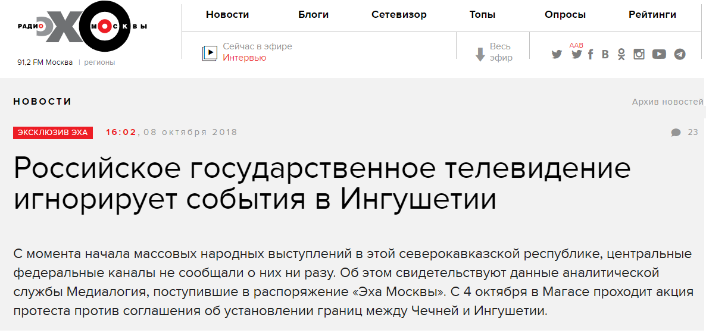Screen dimensions: 706x333
Task: Click the headline Российское государственное телевидение
Action: click(x=323, y=169)
